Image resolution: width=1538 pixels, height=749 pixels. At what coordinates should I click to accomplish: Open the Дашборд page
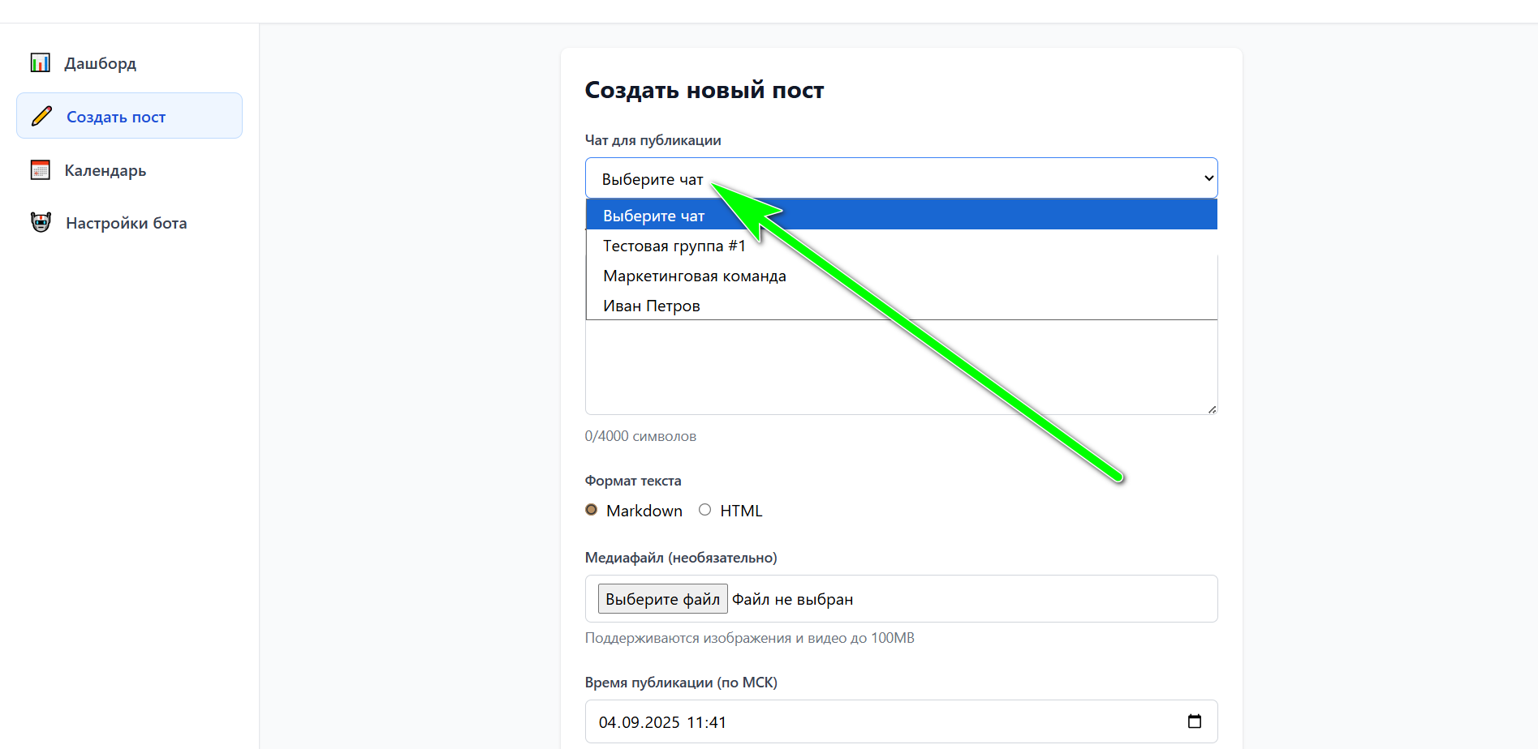click(129, 62)
